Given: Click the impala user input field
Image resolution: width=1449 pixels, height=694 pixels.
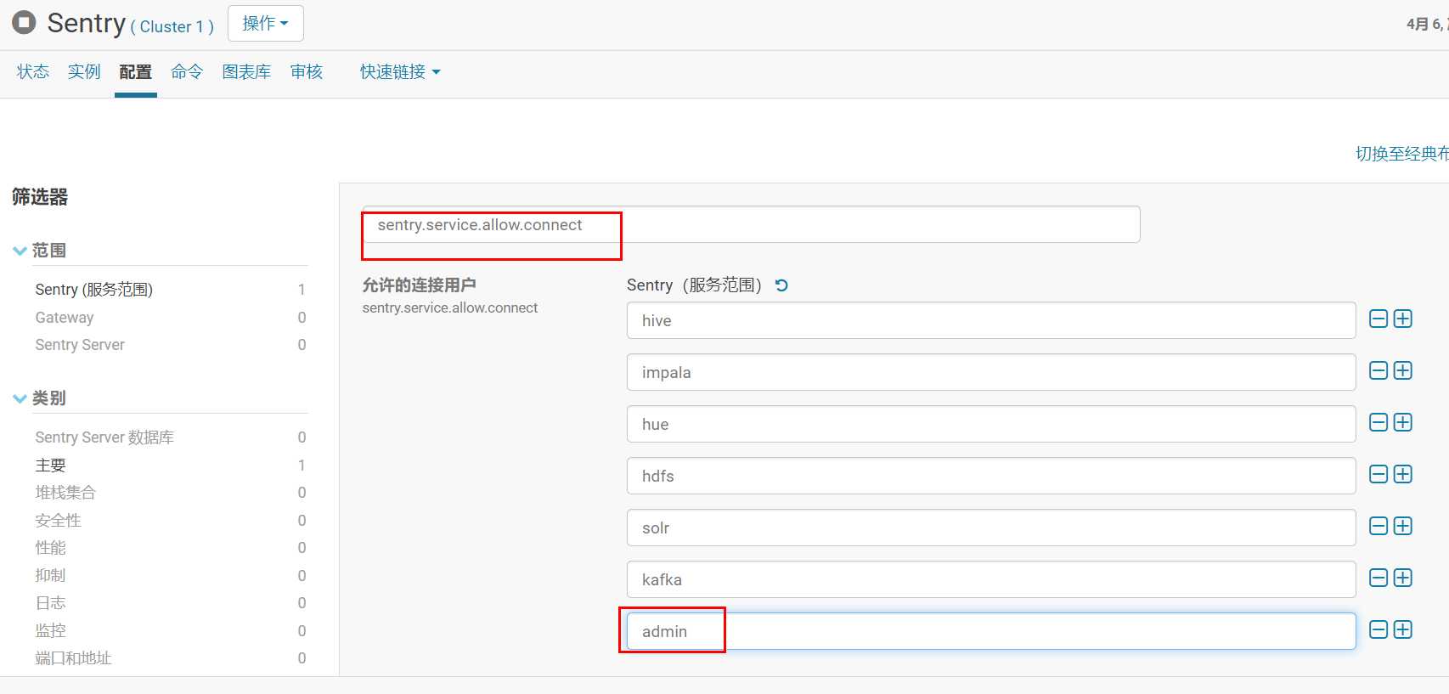Looking at the screenshot, I should [991, 372].
